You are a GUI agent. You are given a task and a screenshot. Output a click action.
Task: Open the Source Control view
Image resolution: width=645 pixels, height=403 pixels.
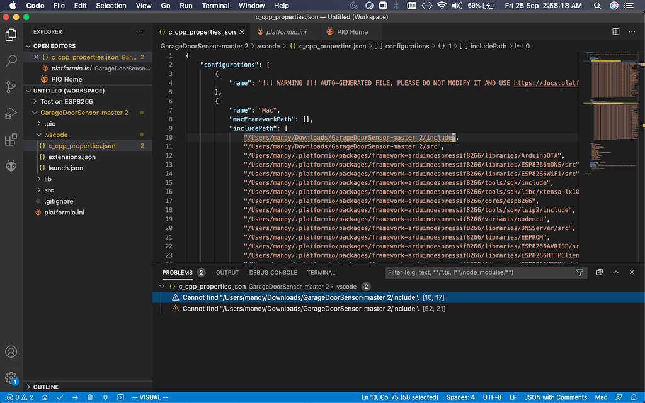(11, 87)
